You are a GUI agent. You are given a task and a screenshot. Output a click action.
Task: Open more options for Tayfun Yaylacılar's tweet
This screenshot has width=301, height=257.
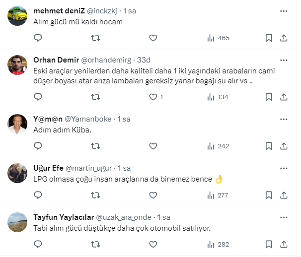284,217
